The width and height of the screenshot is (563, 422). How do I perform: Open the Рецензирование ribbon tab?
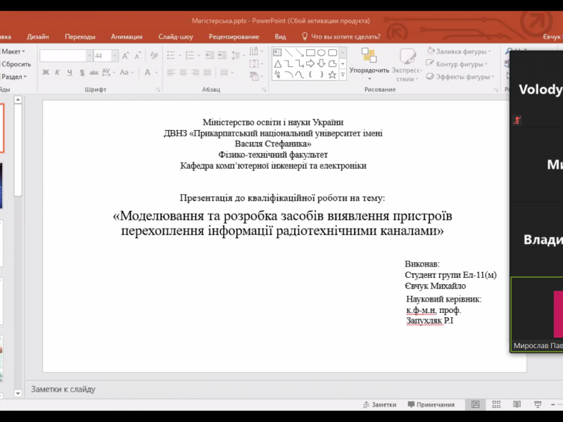point(234,37)
